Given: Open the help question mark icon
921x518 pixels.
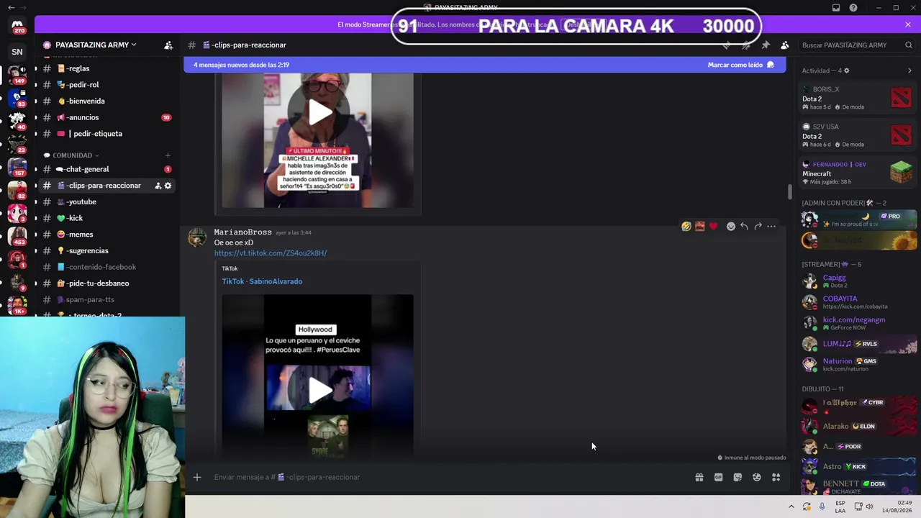Looking at the screenshot, I should [853, 8].
